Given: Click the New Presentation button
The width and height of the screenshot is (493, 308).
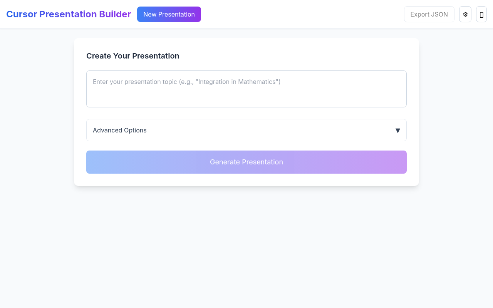Looking at the screenshot, I should point(169,14).
